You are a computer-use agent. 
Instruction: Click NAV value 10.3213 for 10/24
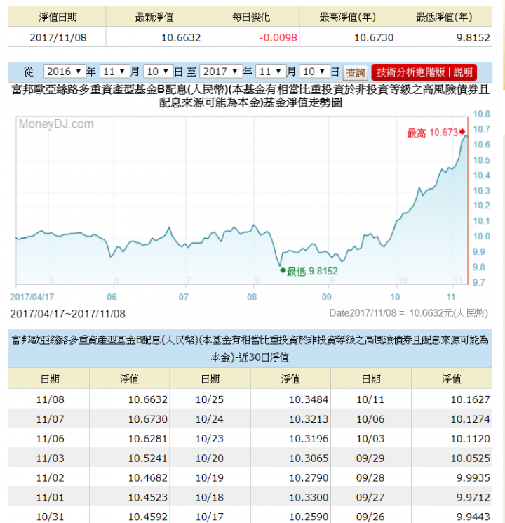click(x=309, y=419)
